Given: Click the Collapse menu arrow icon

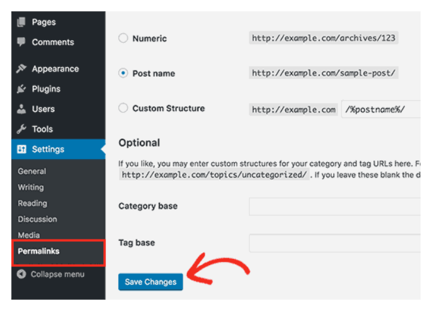Looking at the screenshot, I should (x=21, y=274).
